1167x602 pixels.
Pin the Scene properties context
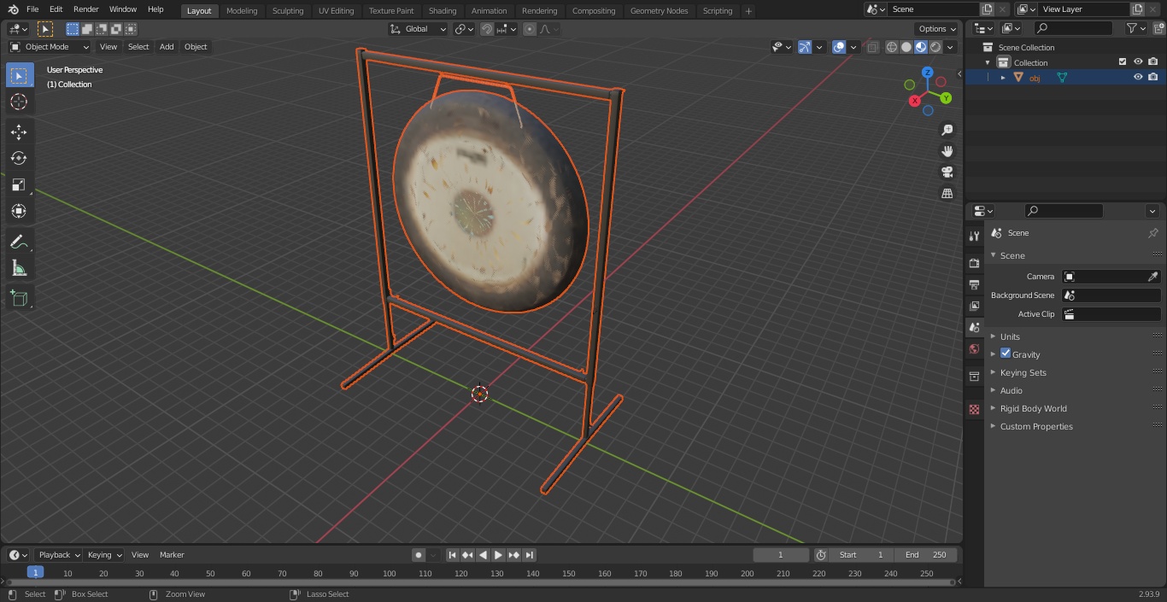(x=1152, y=232)
